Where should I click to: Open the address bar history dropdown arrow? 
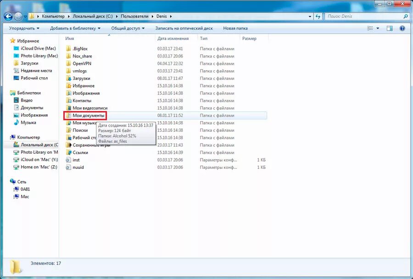point(310,17)
